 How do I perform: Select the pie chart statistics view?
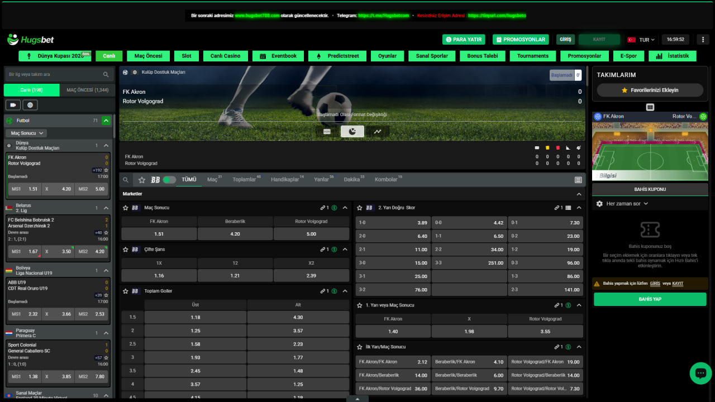click(352, 131)
